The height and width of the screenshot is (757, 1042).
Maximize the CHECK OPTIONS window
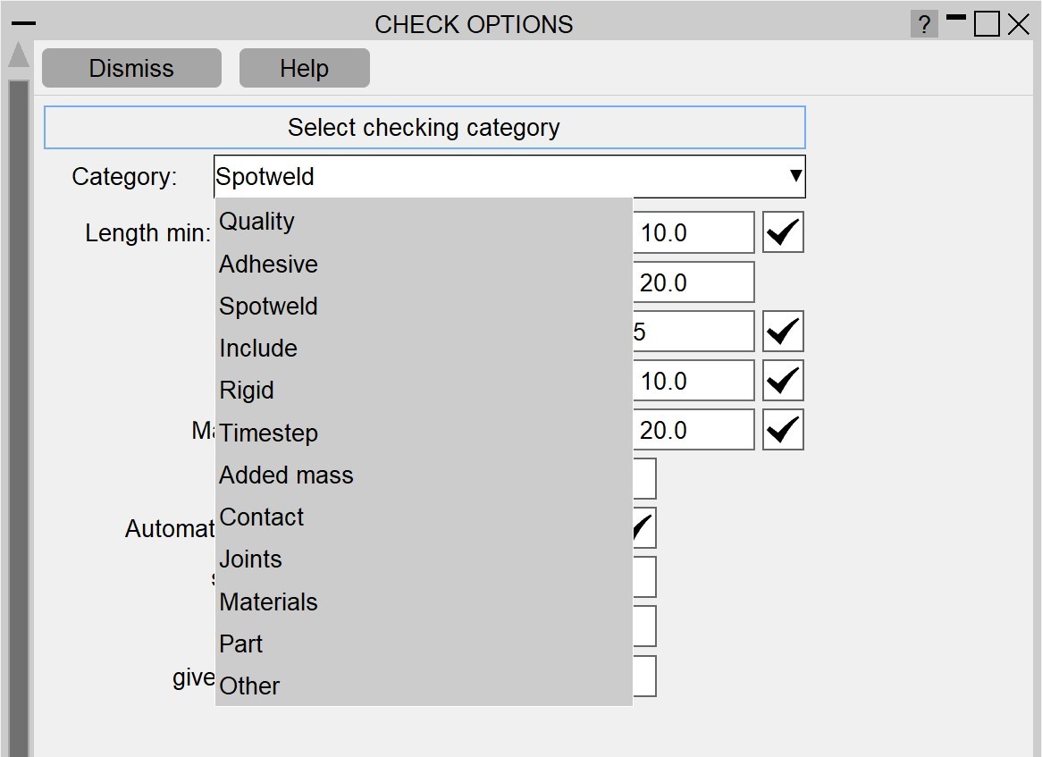coord(987,24)
